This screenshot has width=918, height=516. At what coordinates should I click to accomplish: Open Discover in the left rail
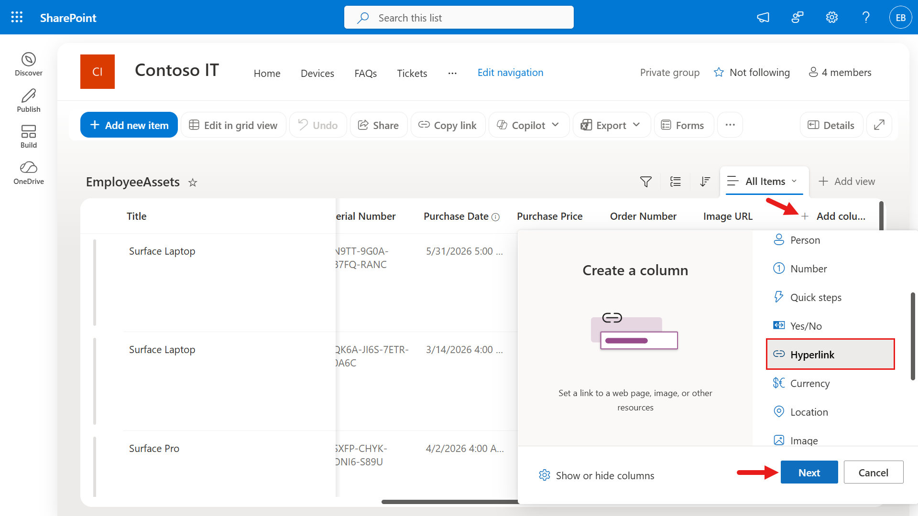[29, 64]
